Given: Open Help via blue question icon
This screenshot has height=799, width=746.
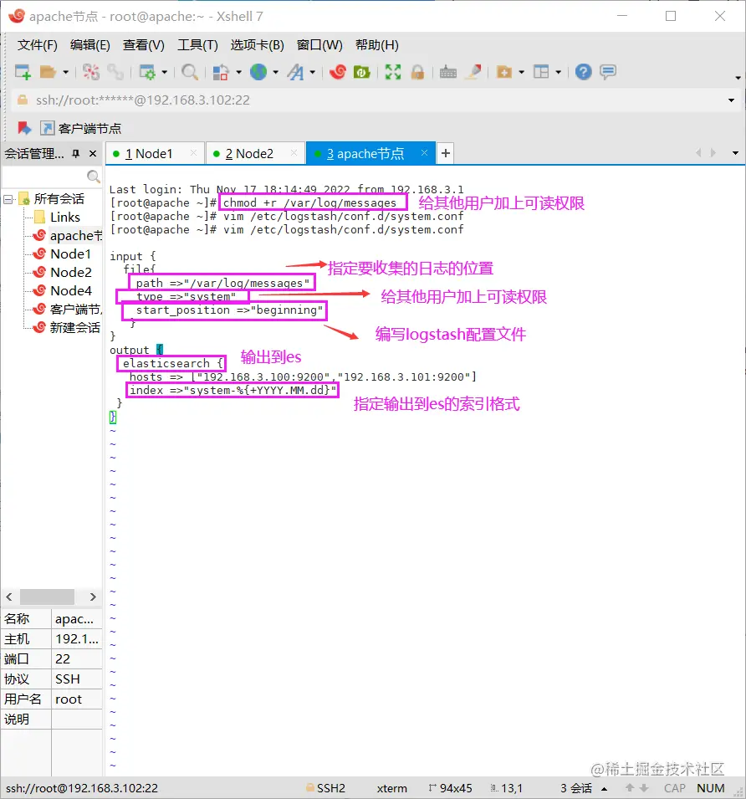Looking at the screenshot, I should [584, 72].
